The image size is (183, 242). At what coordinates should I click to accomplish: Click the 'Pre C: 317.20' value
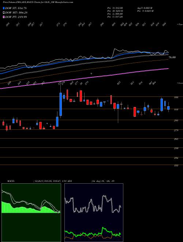click(x=115, y=17)
